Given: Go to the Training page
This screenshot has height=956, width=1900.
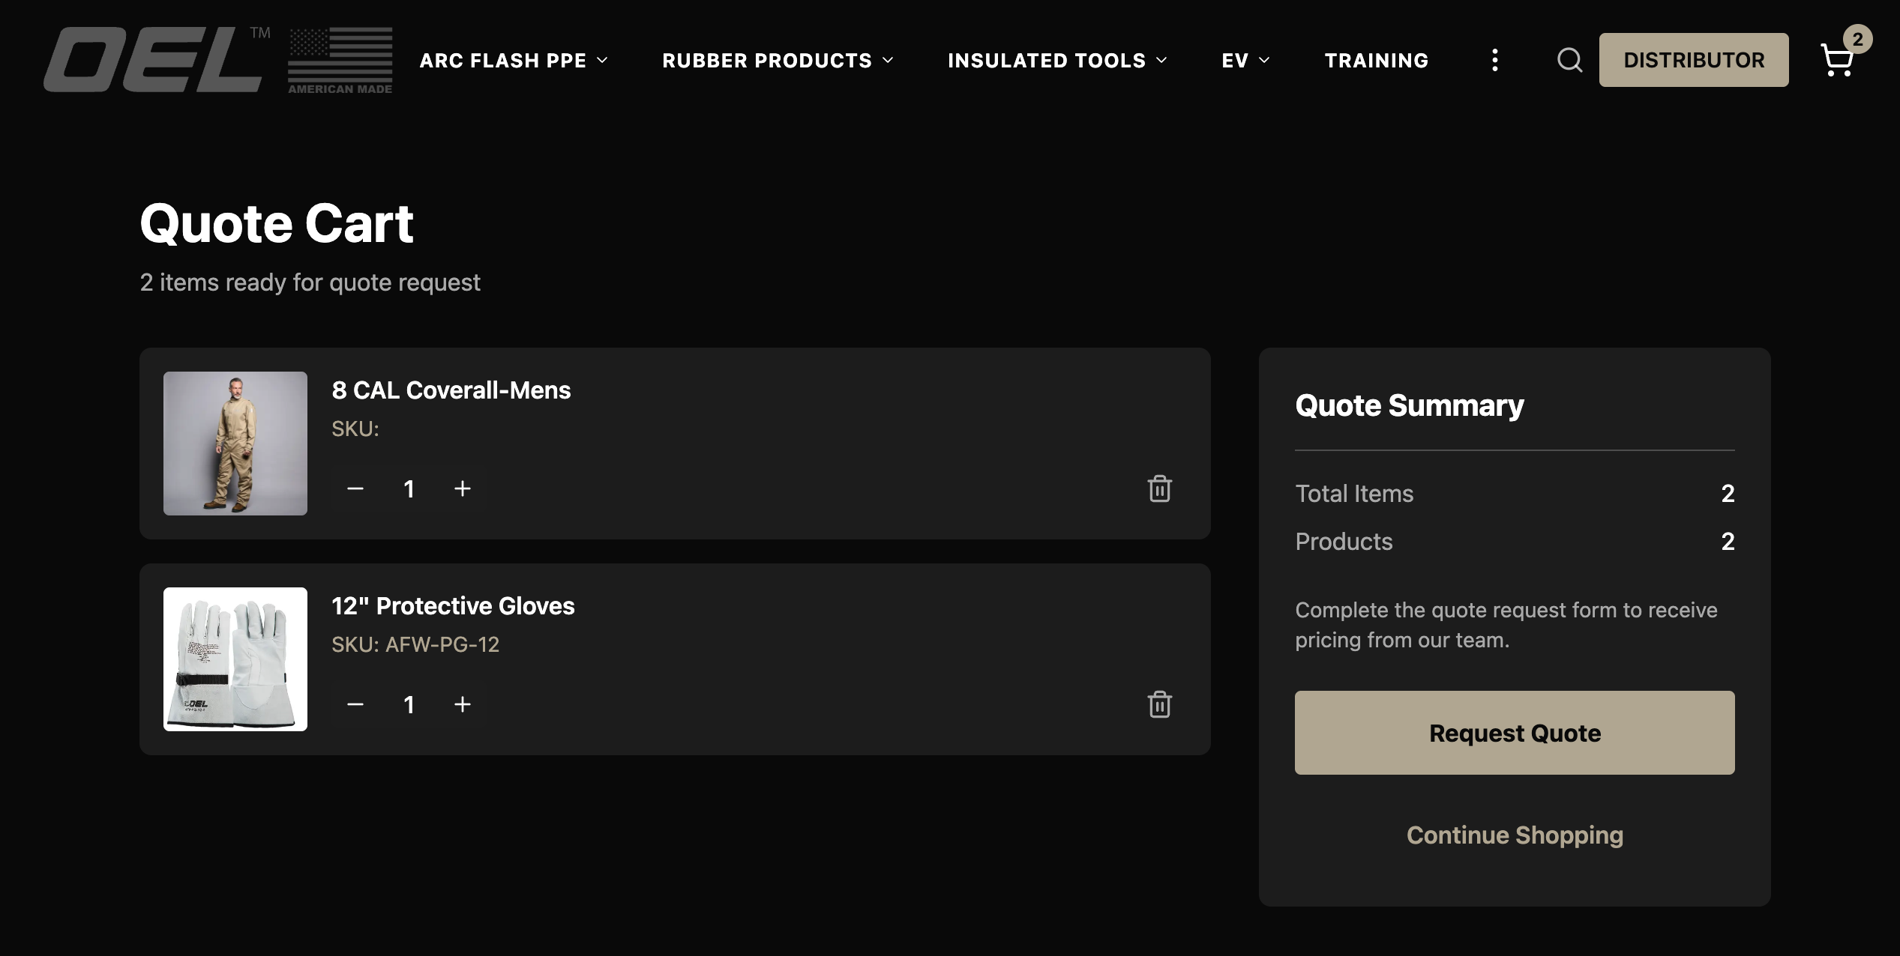Looking at the screenshot, I should [1377, 60].
